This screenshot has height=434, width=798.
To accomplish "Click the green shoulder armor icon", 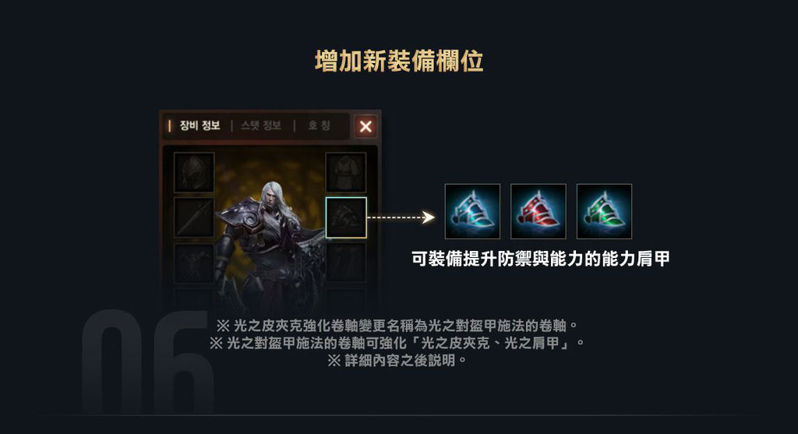I will pos(604,211).
